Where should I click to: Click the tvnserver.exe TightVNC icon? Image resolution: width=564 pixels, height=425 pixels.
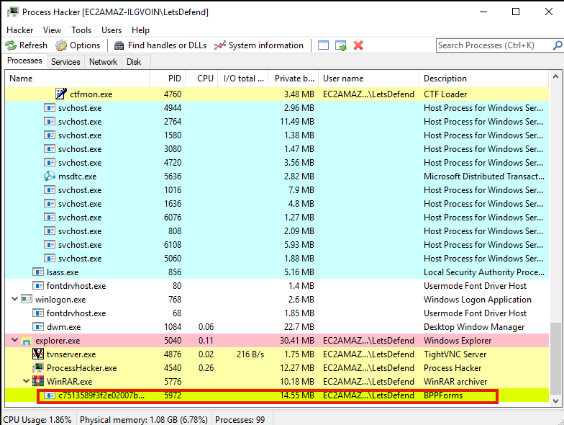(38, 354)
